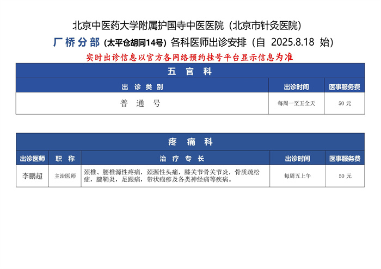381x269 pixels.
Task: Click the '五官科' section header
Action: tap(190, 72)
